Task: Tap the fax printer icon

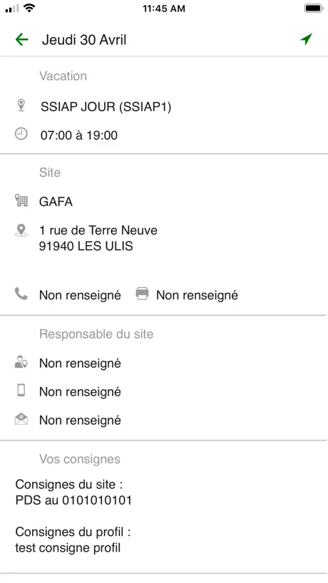Action: click(x=142, y=294)
